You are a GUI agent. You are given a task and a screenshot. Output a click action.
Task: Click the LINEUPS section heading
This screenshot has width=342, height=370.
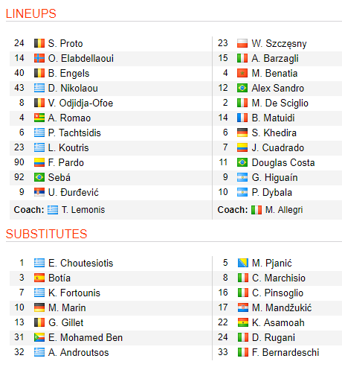31,13
